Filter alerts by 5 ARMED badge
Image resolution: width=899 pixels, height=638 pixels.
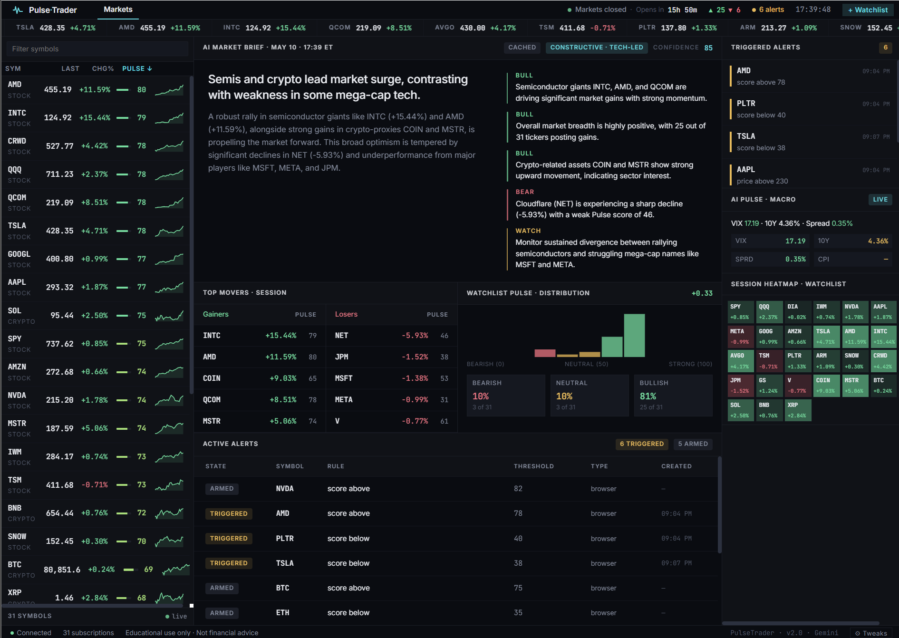pyautogui.click(x=693, y=444)
